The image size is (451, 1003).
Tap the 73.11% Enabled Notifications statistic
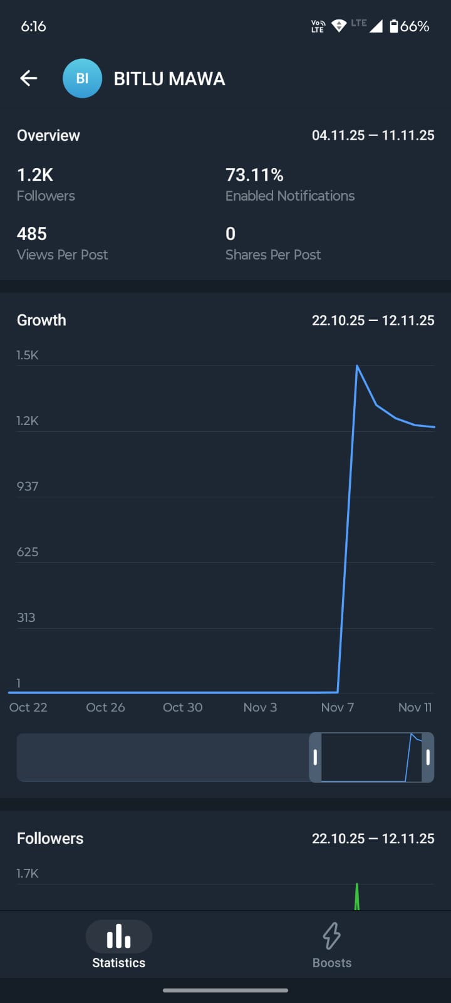coord(289,184)
